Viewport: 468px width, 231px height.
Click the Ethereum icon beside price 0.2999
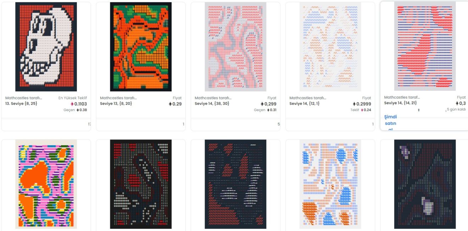click(x=355, y=104)
